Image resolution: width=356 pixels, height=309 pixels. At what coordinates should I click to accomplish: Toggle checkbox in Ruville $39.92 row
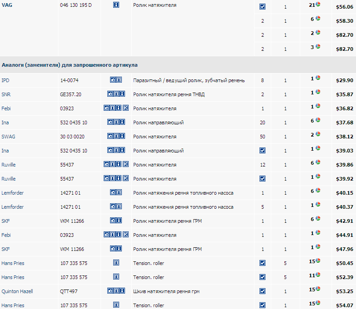point(262,179)
